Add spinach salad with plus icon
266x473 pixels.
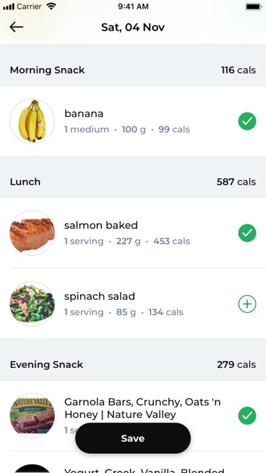247,304
